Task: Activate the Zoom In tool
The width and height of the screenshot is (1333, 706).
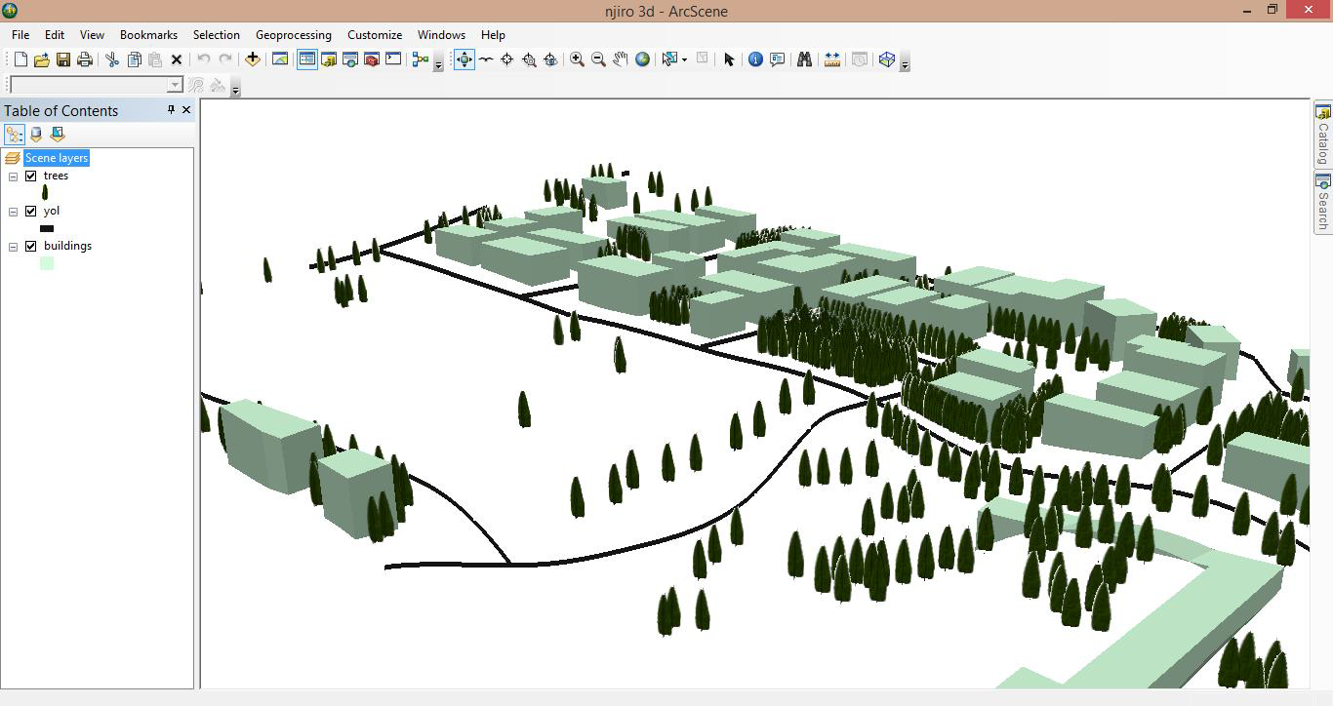Action: tap(576, 59)
